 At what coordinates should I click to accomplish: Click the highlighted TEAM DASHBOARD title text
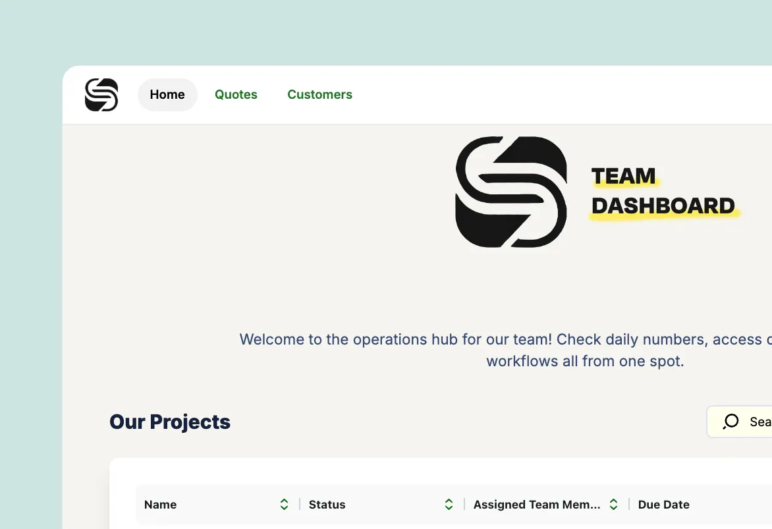662,191
